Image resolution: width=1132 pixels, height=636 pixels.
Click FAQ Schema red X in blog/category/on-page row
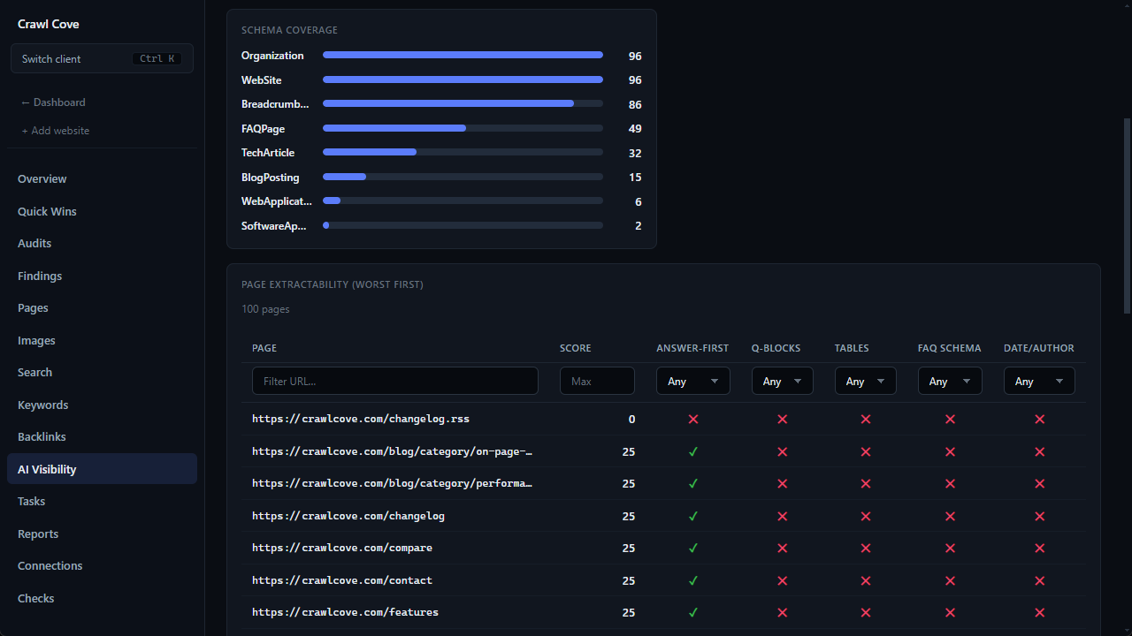950,451
